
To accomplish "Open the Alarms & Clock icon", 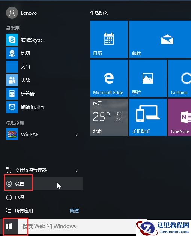I will 12,107.
